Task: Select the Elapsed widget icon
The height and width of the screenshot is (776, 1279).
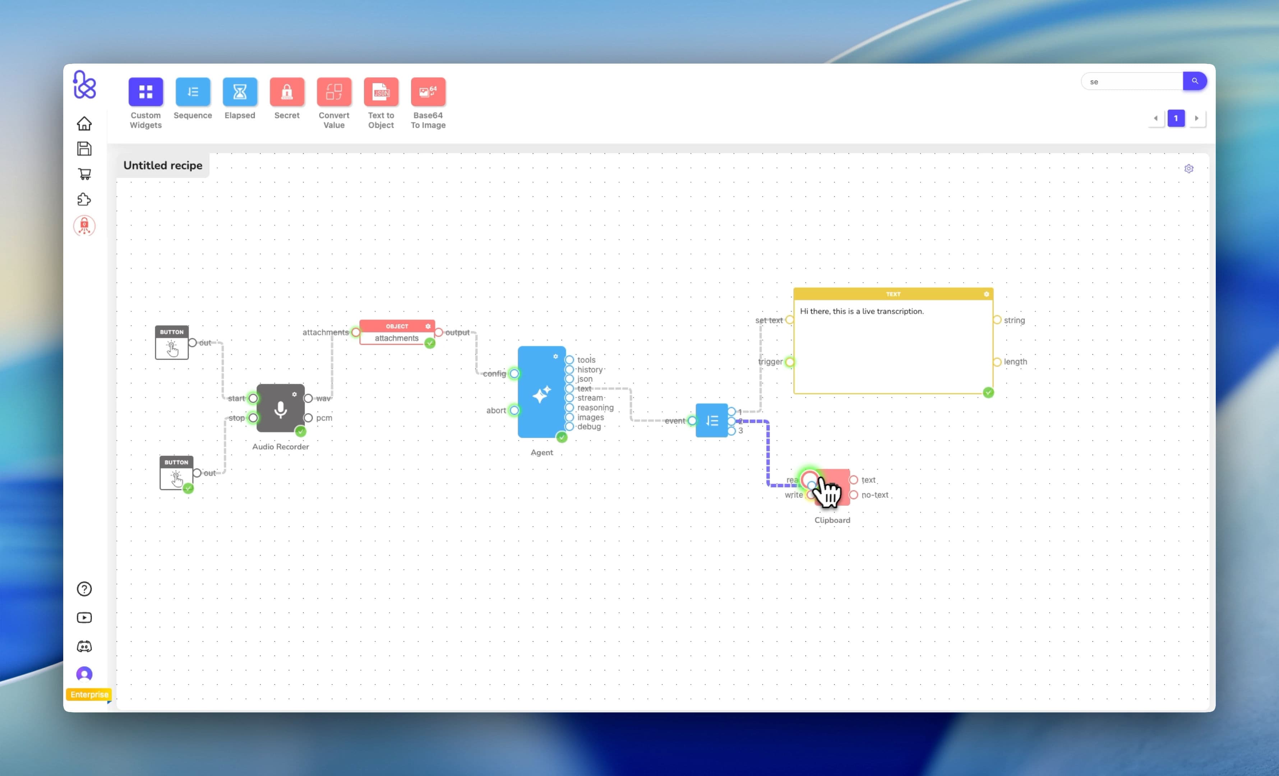Action: click(x=239, y=92)
